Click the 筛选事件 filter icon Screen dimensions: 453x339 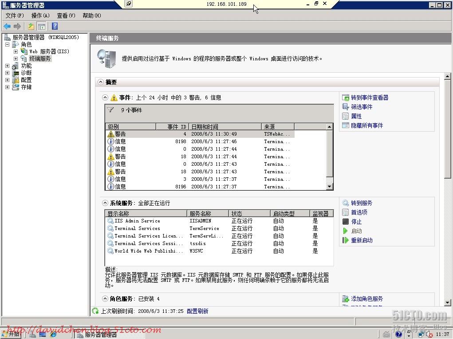[x=346, y=107]
